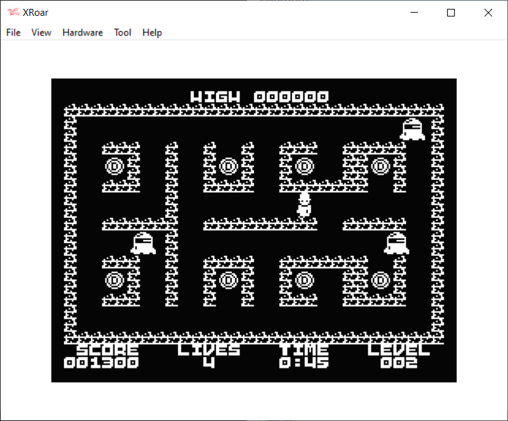Click the top-right D coin in the maze
The width and height of the screenshot is (508, 421).
point(380,166)
